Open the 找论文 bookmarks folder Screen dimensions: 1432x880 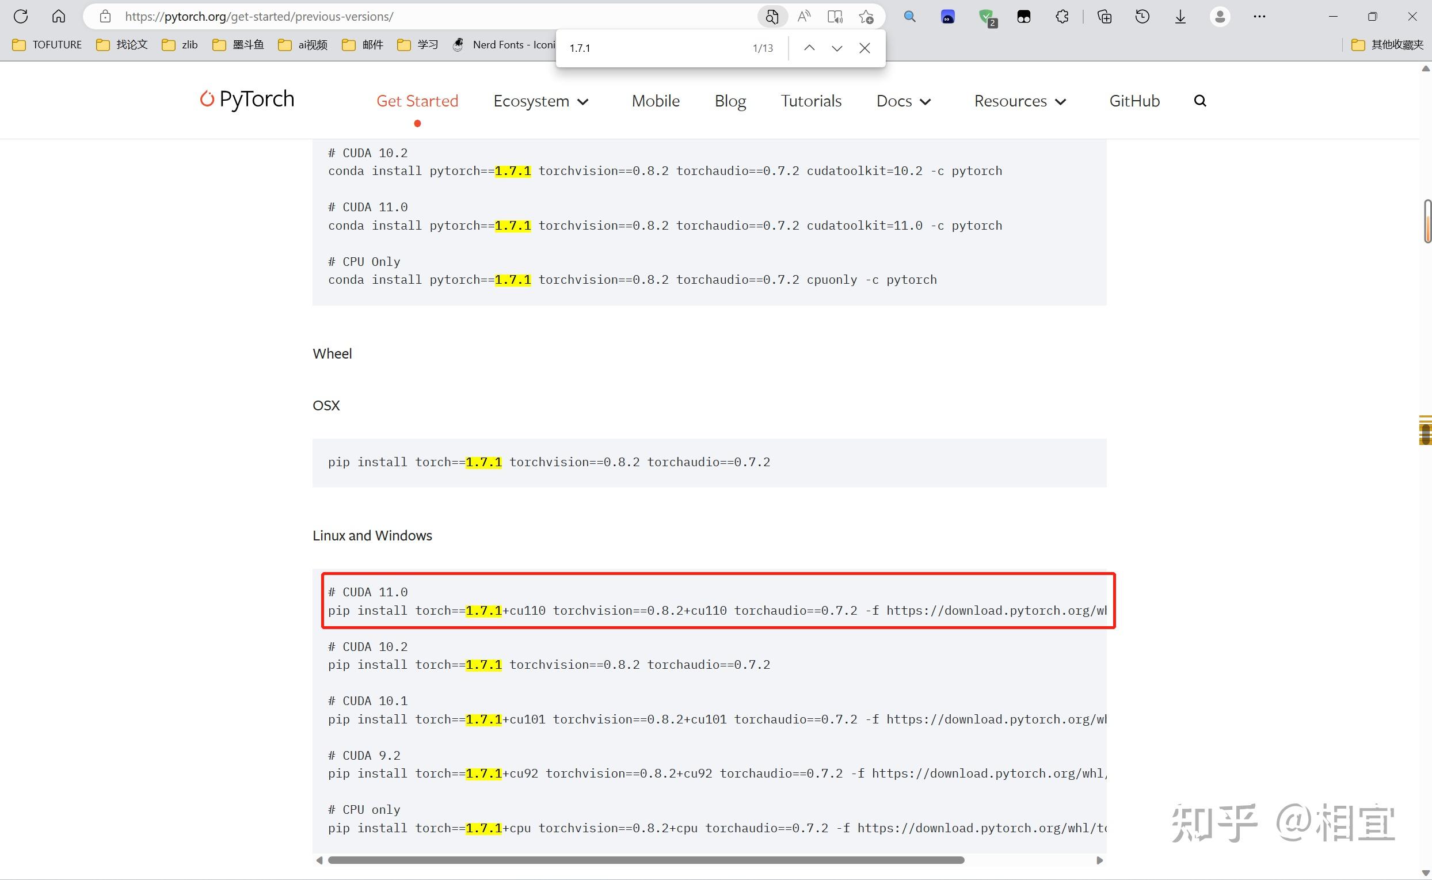click(122, 45)
